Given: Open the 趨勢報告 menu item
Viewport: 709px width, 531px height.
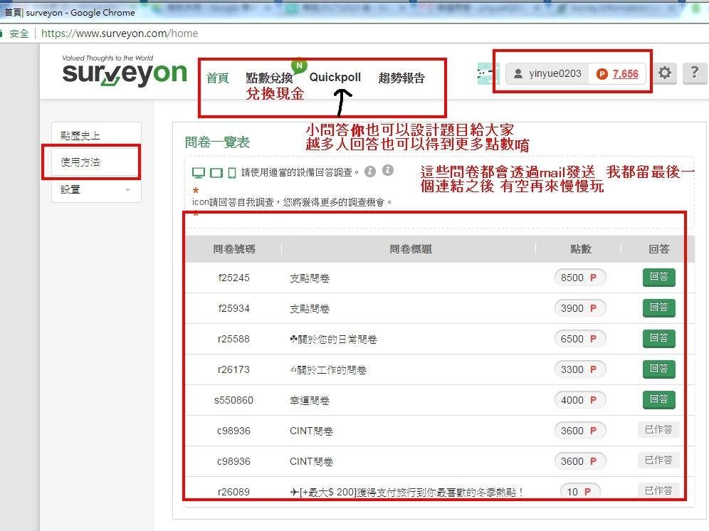Looking at the screenshot, I should 401,78.
